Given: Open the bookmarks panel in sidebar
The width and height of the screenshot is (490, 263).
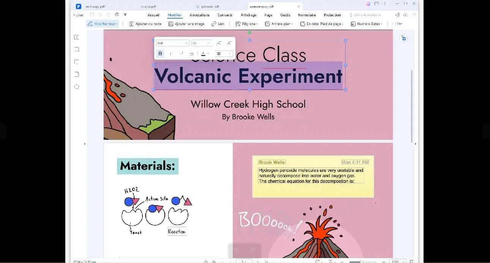Looking at the screenshot, I should [x=77, y=49].
